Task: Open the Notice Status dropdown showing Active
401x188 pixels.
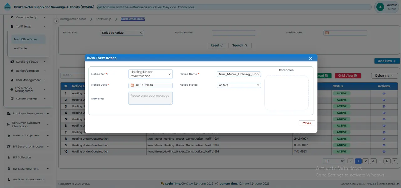Action: coord(239,85)
